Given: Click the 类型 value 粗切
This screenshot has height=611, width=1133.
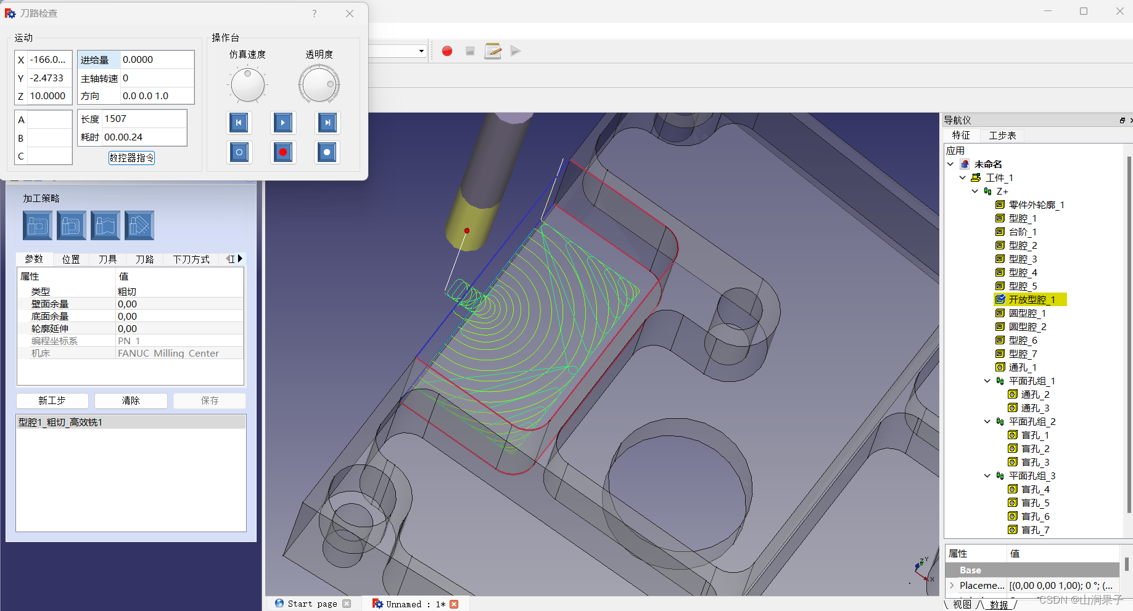Looking at the screenshot, I should point(179,291).
